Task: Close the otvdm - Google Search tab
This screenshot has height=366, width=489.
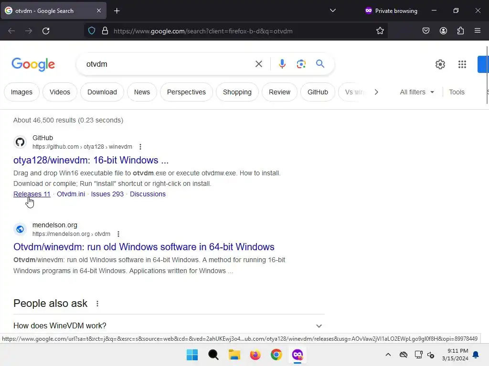Action: [x=98, y=10]
